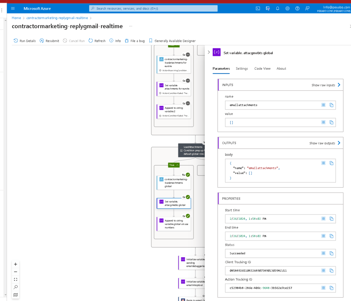
Task: Select contractormarketing-loadattachments for eurole action
Action: (174, 65)
